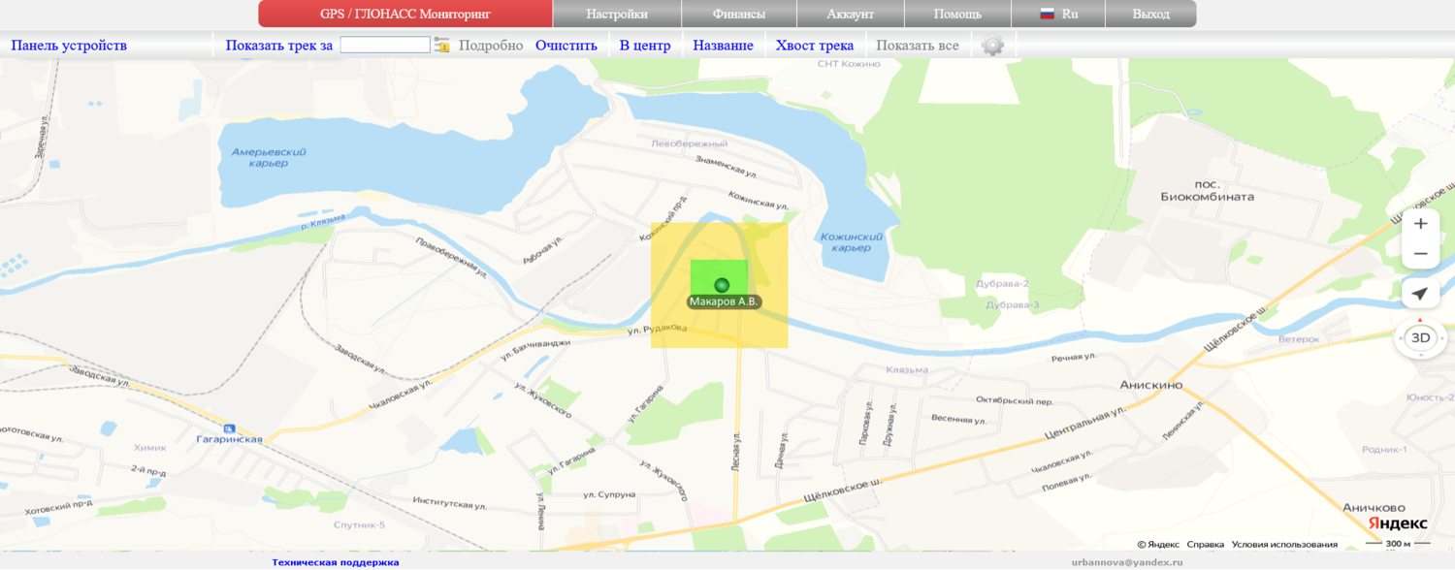Focus the track date input field

tap(385, 45)
